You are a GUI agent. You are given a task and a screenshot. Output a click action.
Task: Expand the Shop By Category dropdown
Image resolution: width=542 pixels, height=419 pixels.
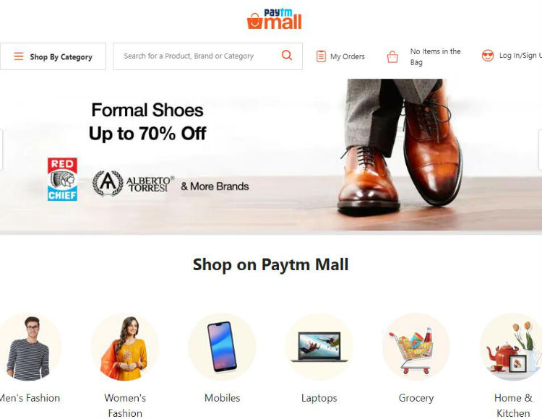click(x=53, y=56)
